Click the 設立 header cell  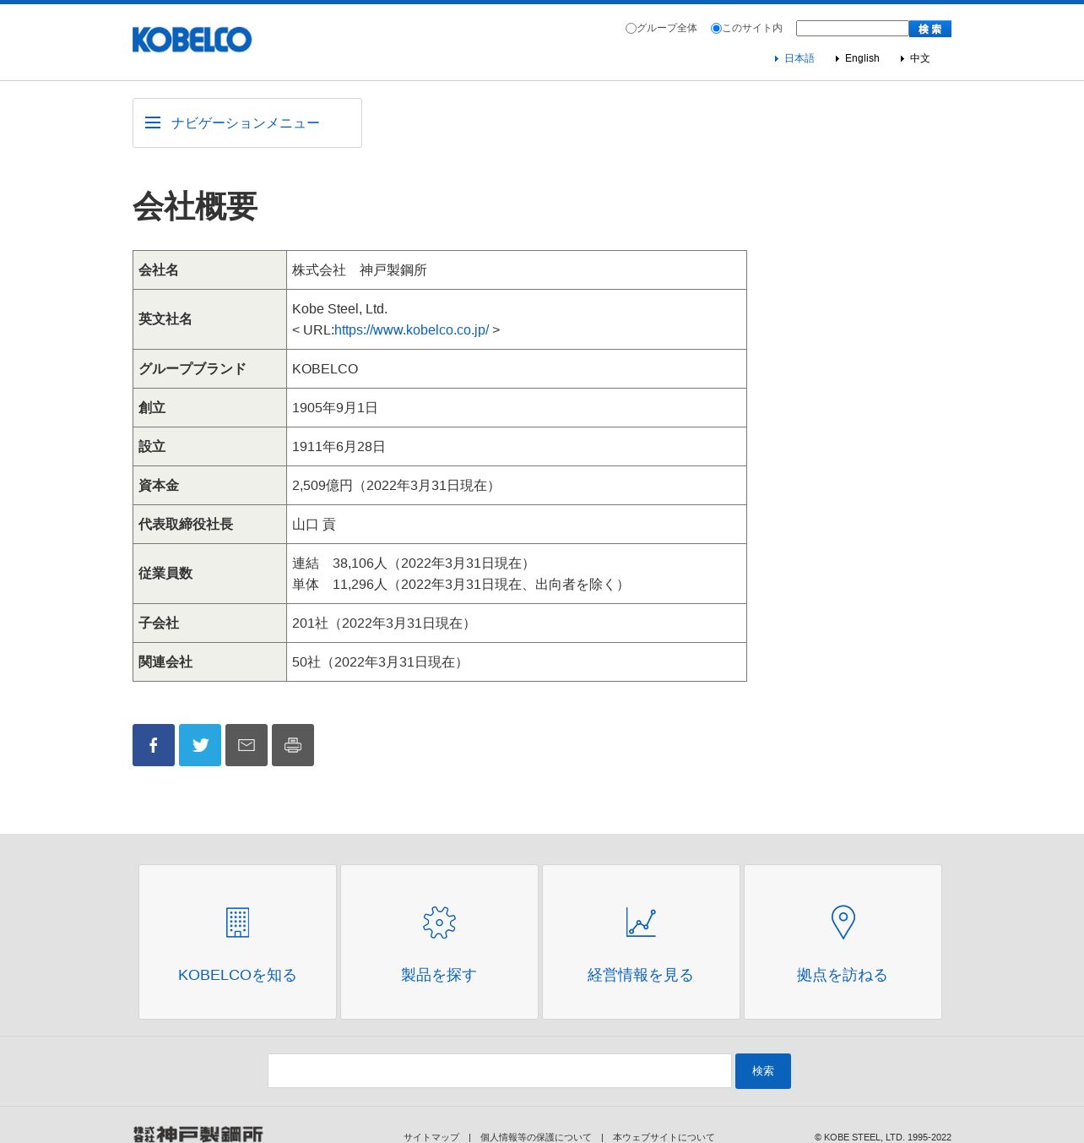(210, 447)
